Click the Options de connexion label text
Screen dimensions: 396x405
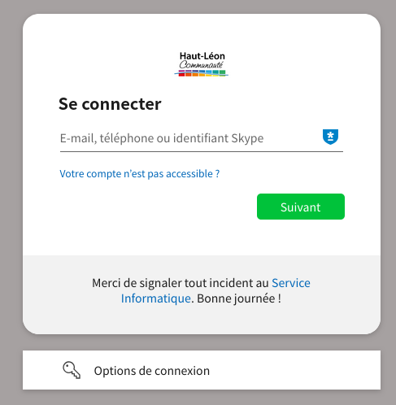pos(152,371)
